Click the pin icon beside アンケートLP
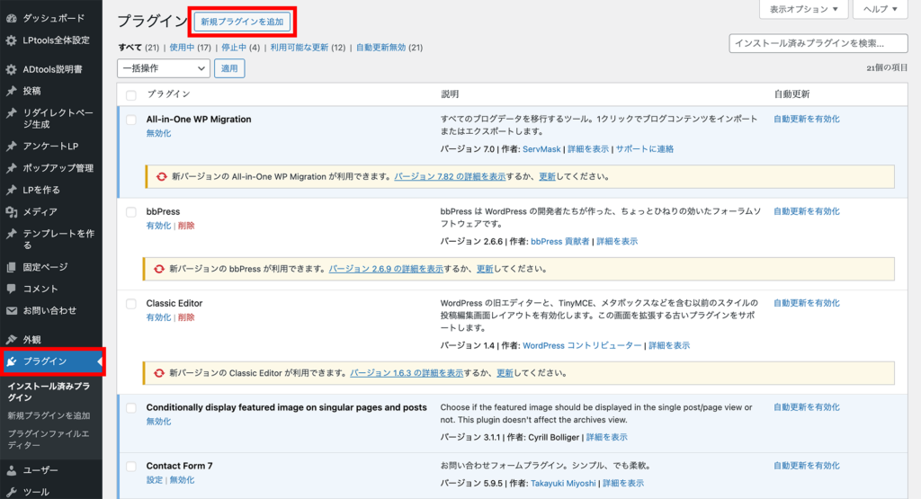Image resolution: width=921 pixels, height=499 pixels. [11, 147]
